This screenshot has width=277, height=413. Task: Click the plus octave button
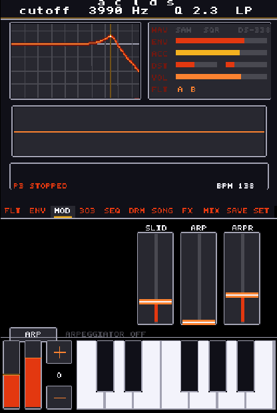coord(59,352)
